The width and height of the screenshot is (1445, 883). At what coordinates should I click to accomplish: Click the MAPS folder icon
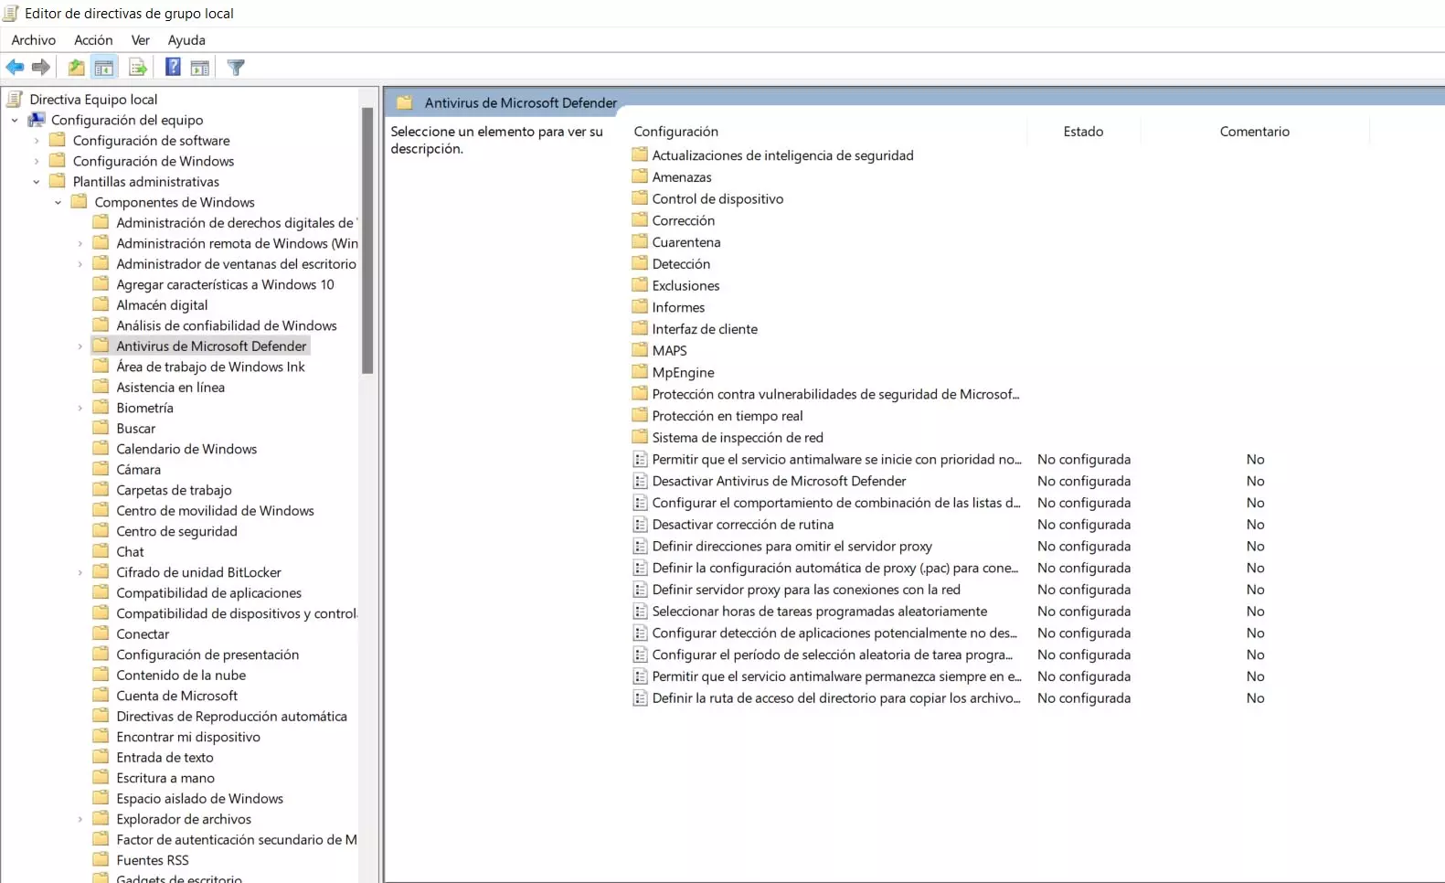point(640,350)
